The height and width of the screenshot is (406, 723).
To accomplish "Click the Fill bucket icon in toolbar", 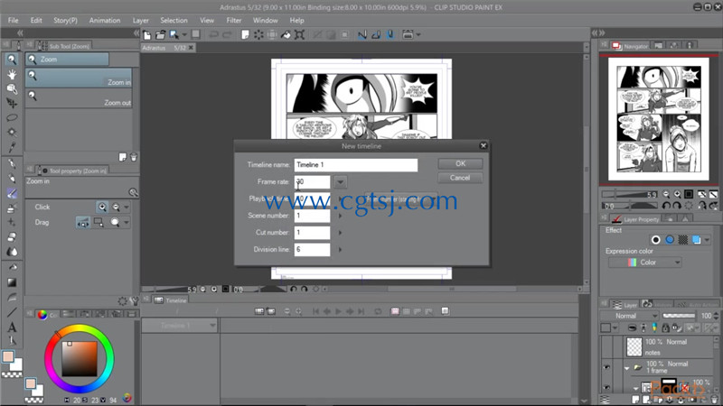I will 286,34.
